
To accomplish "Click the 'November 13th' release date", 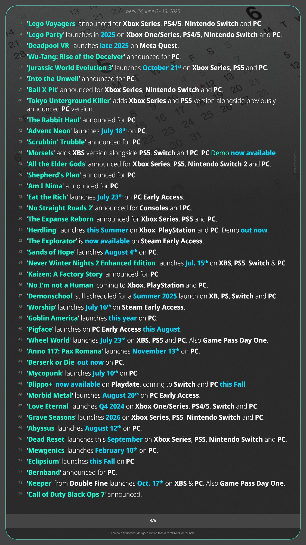I will click(156, 351).
